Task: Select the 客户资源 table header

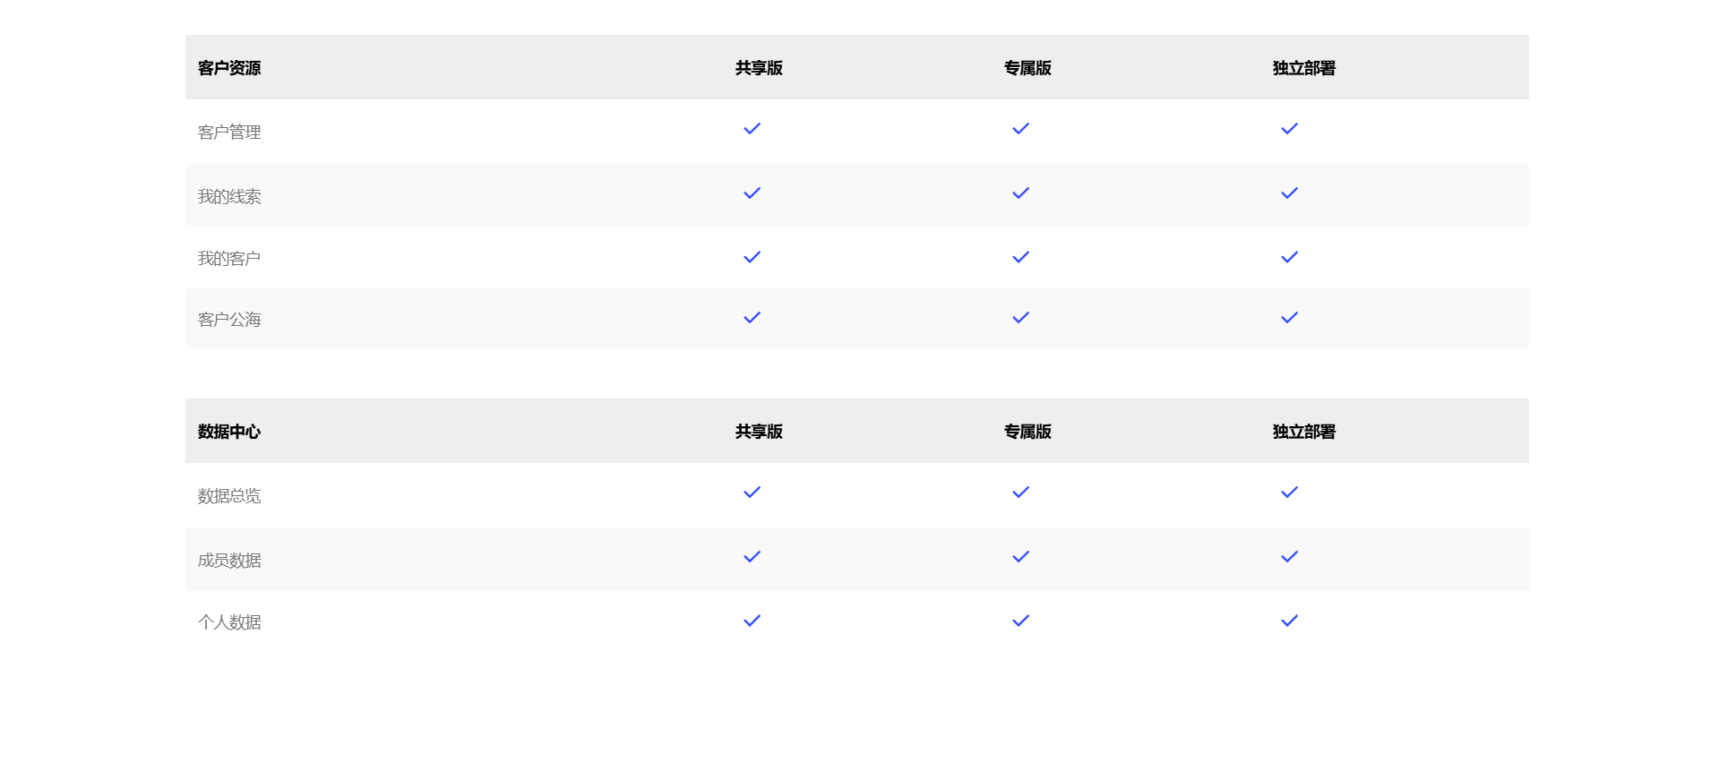Action: pos(229,68)
